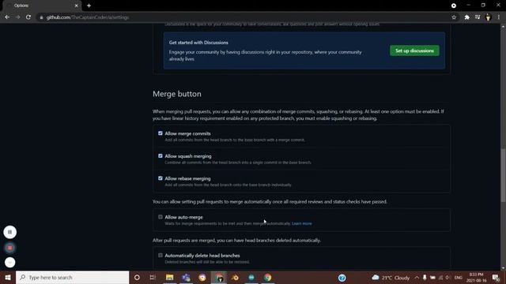Pause the screen recording
The image size is (506, 284).
point(10,232)
